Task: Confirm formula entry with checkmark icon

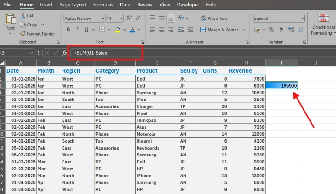Action: (56, 53)
